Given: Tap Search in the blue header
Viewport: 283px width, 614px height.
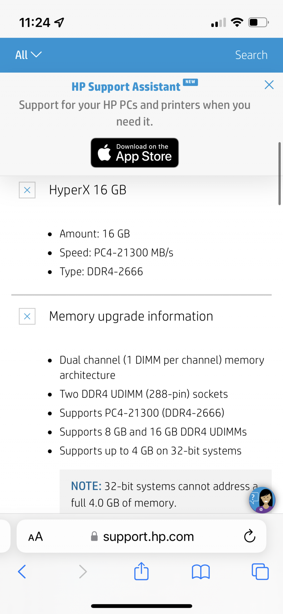Looking at the screenshot, I should (x=251, y=55).
